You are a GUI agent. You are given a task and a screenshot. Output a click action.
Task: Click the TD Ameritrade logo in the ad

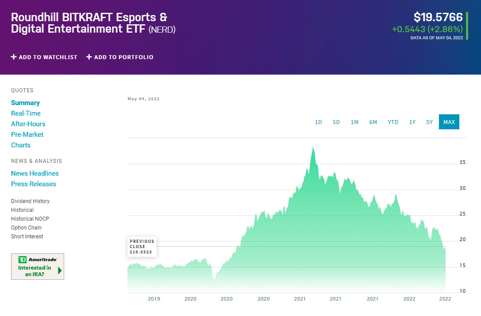pos(38,260)
